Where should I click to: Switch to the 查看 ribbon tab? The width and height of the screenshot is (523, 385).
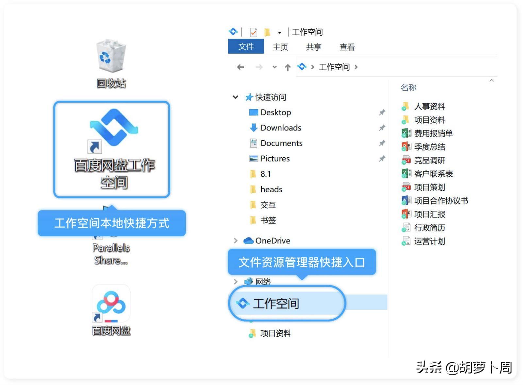[347, 47]
